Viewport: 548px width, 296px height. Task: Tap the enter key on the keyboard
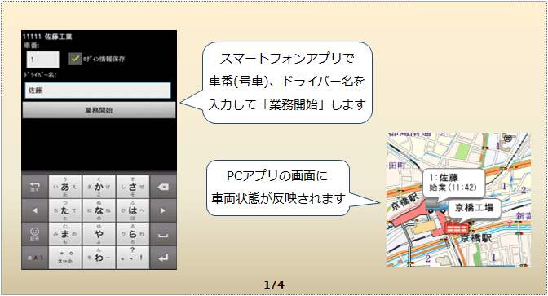pyautogui.click(x=163, y=258)
